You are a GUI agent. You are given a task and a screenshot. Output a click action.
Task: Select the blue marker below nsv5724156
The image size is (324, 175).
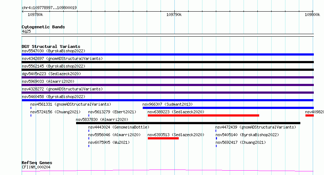(31, 115)
